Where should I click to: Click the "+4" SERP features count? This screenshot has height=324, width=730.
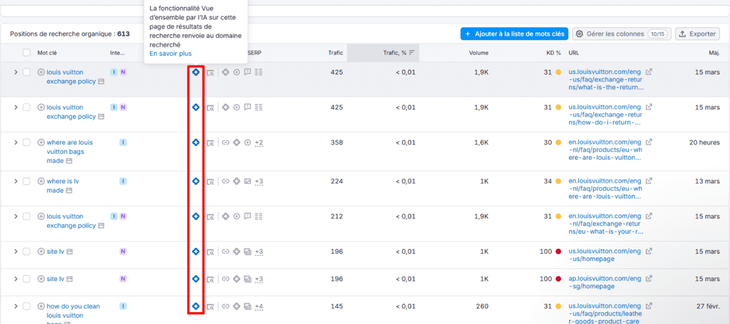[259, 307]
